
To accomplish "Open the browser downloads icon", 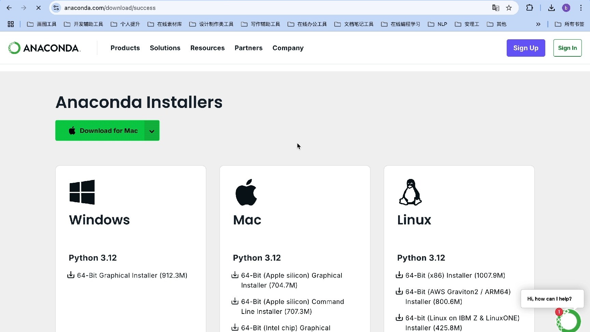I will coord(551,8).
